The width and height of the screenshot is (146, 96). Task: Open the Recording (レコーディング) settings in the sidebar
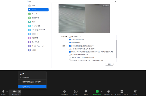click(x=38, y=30)
